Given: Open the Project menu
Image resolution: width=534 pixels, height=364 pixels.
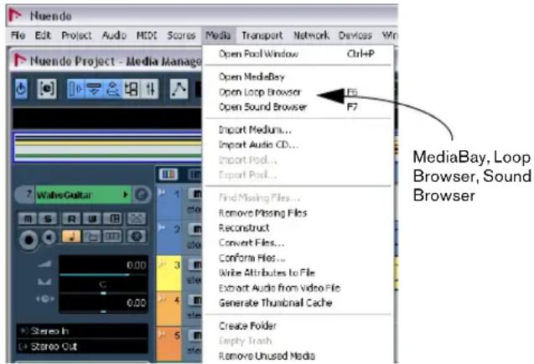Looking at the screenshot, I should pos(76,35).
